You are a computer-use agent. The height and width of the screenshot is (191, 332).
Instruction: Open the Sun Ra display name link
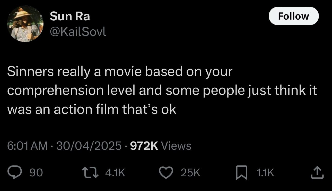(70, 17)
